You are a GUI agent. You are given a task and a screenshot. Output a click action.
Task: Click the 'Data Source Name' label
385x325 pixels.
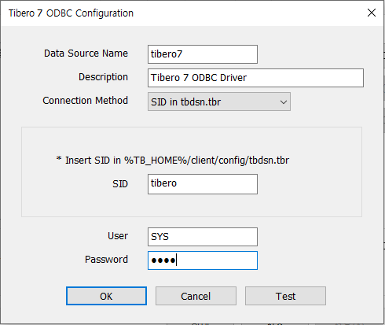pos(86,54)
